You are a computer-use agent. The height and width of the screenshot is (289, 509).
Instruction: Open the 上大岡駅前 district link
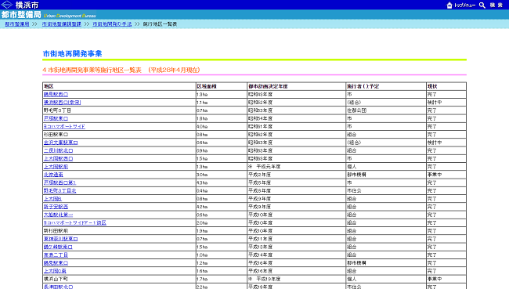(x=56, y=167)
